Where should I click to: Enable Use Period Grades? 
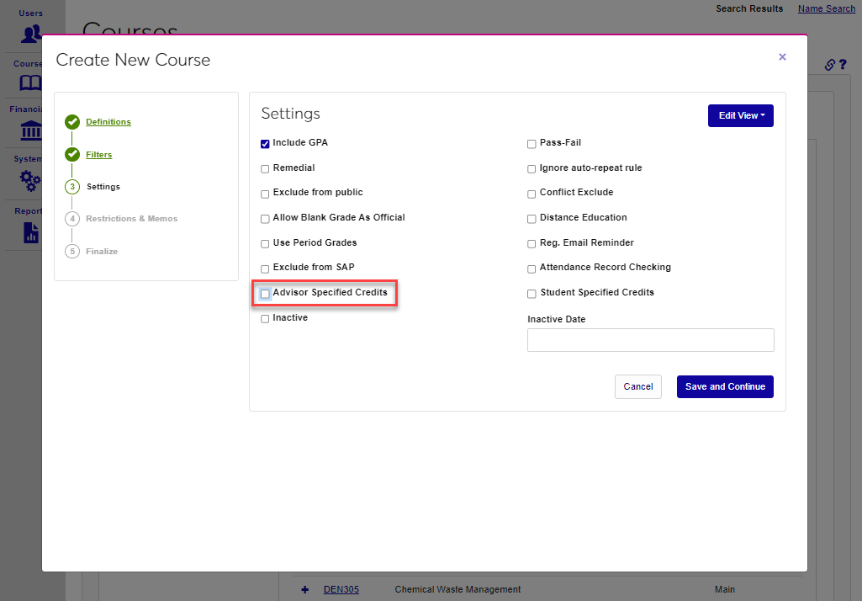265,244
